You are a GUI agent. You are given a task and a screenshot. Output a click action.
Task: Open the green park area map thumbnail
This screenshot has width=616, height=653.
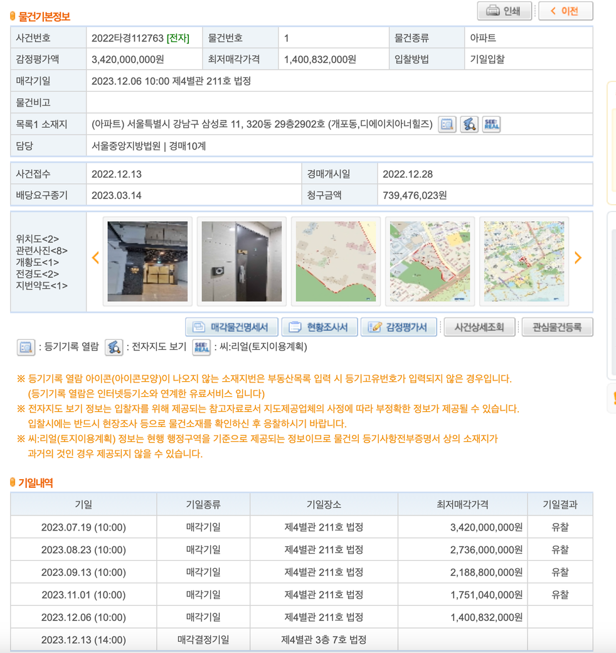pyautogui.click(x=430, y=261)
